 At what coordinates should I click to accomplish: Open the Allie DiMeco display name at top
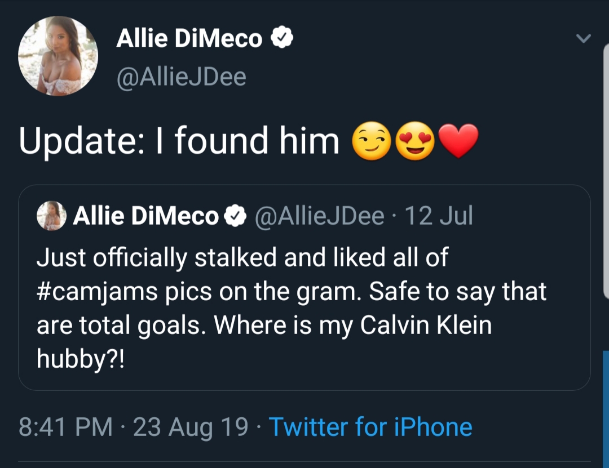point(189,38)
